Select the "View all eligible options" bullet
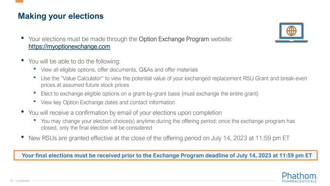330x186 pixels. click(x=119, y=70)
